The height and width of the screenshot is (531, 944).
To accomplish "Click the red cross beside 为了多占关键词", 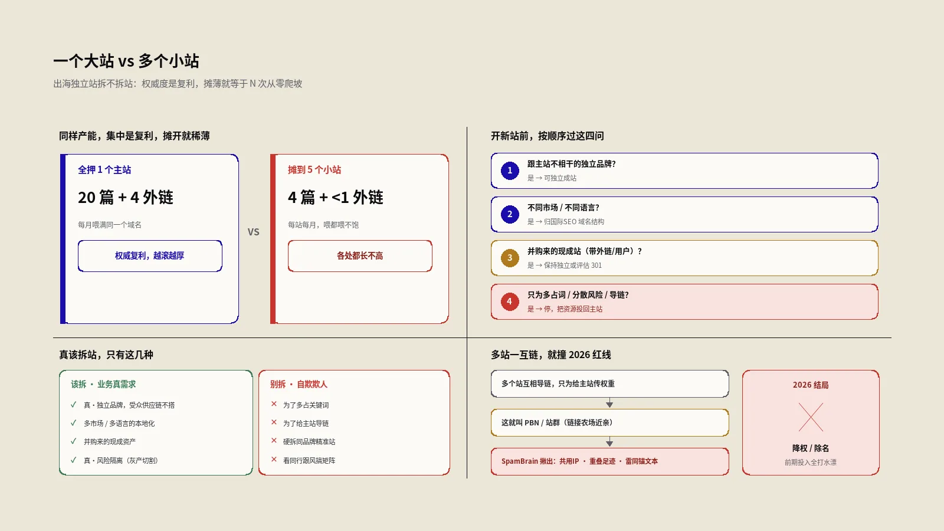I will tap(274, 404).
